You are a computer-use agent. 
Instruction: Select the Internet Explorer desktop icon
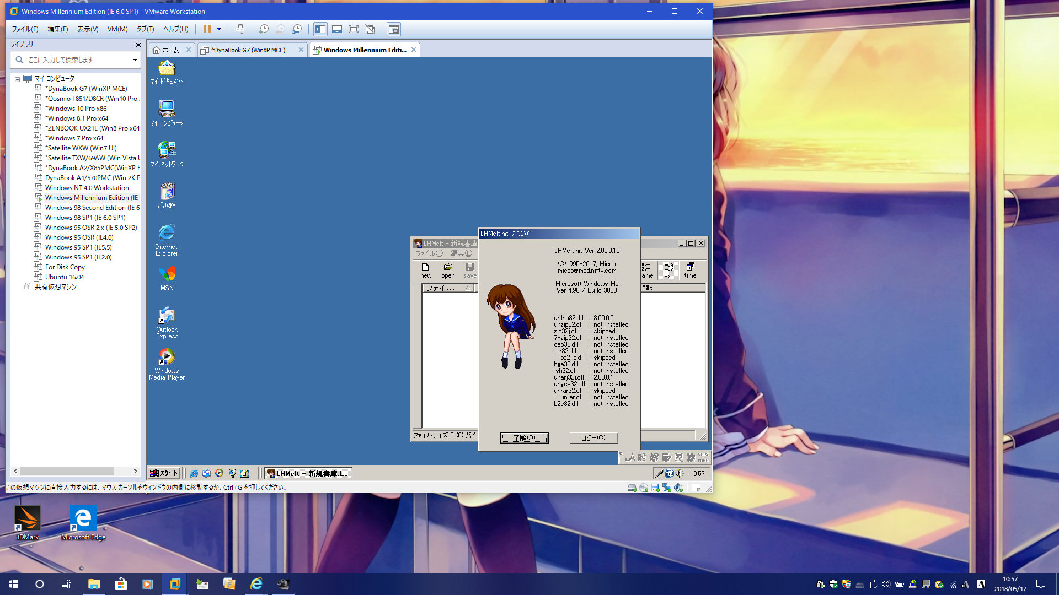tap(167, 239)
